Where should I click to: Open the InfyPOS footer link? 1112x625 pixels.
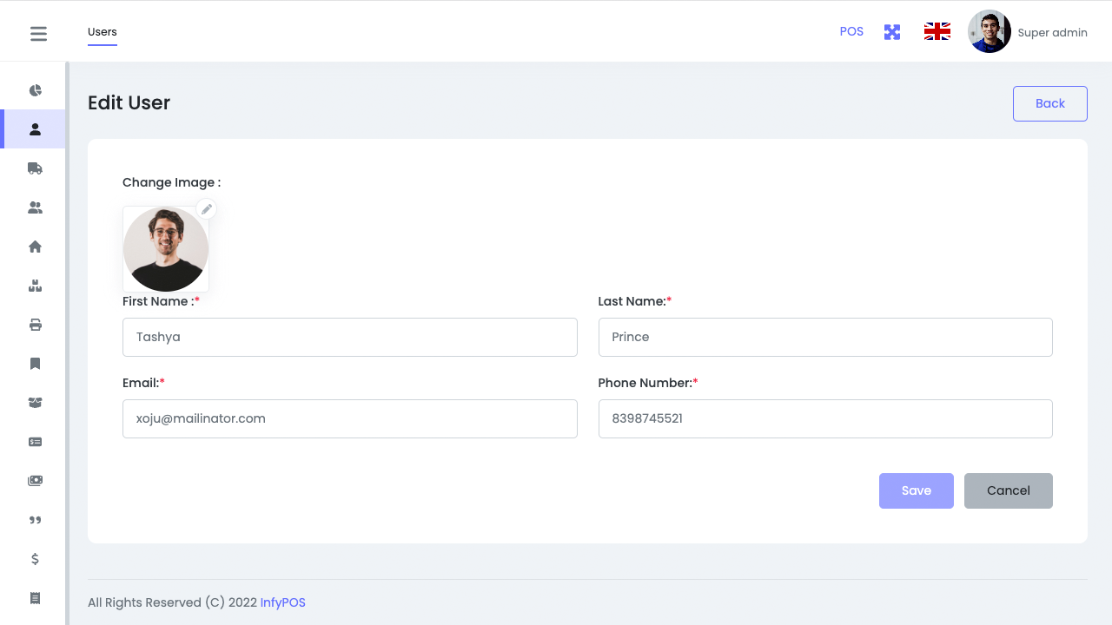pyautogui.click(x=283, y=602)
